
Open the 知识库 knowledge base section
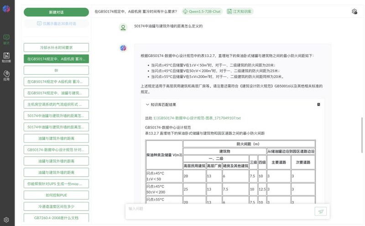pos(6,57)
